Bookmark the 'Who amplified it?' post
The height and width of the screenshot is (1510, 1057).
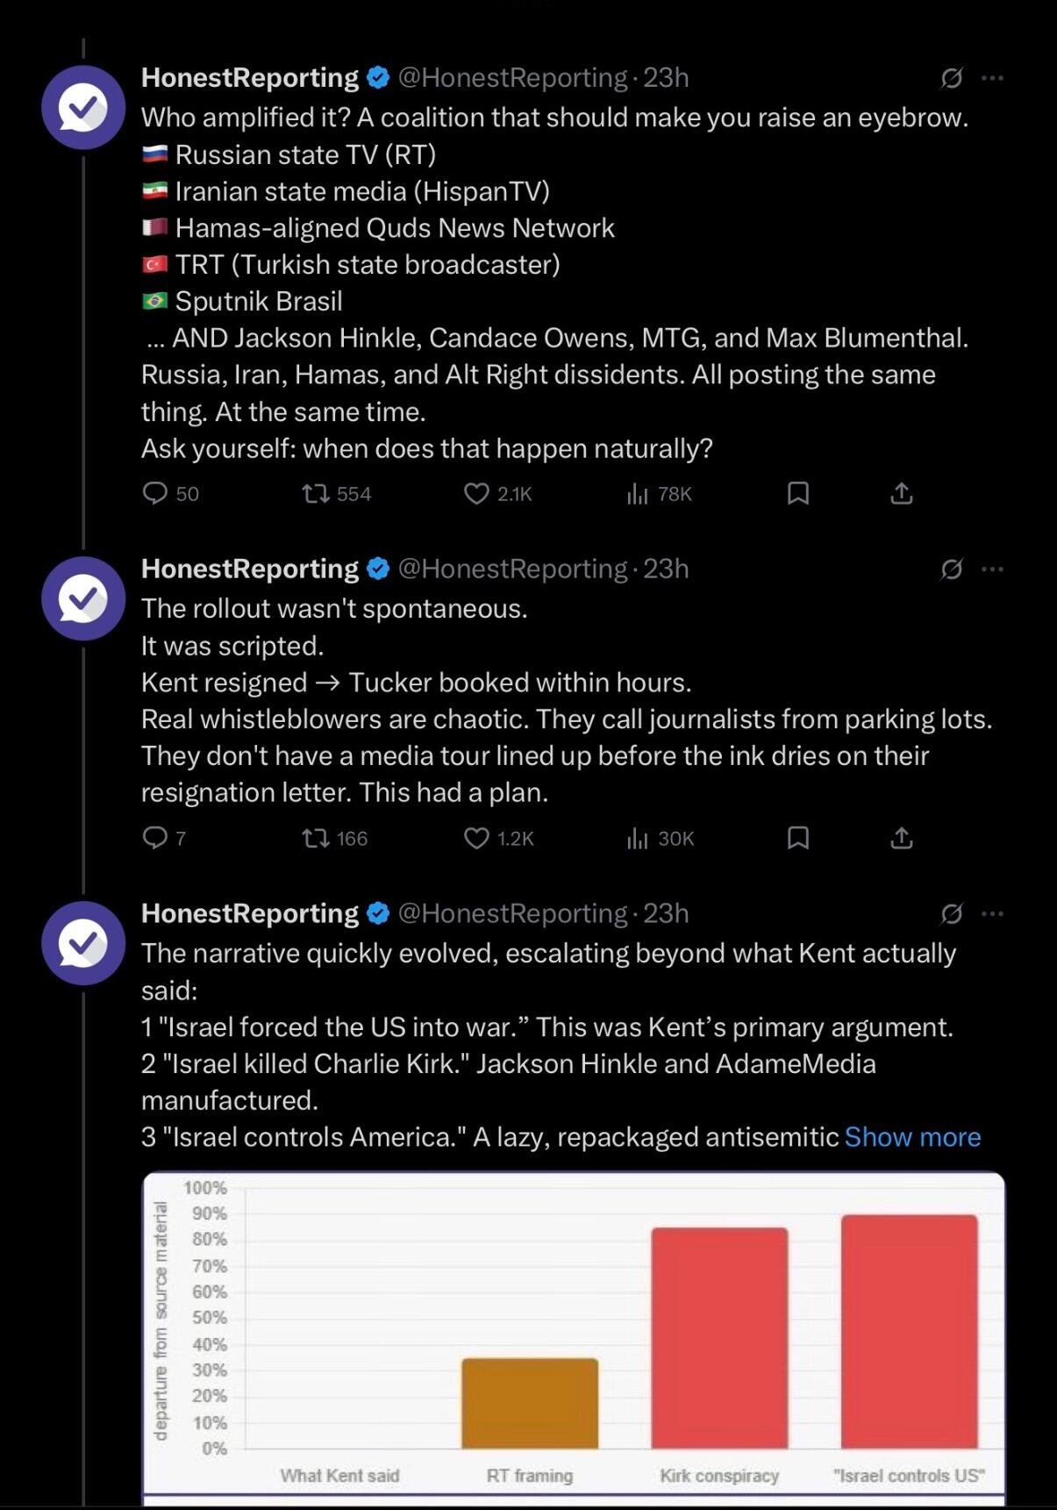(797, 494)
